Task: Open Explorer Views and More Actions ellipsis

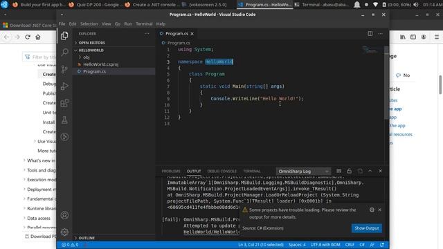Action: click(147, 34)
